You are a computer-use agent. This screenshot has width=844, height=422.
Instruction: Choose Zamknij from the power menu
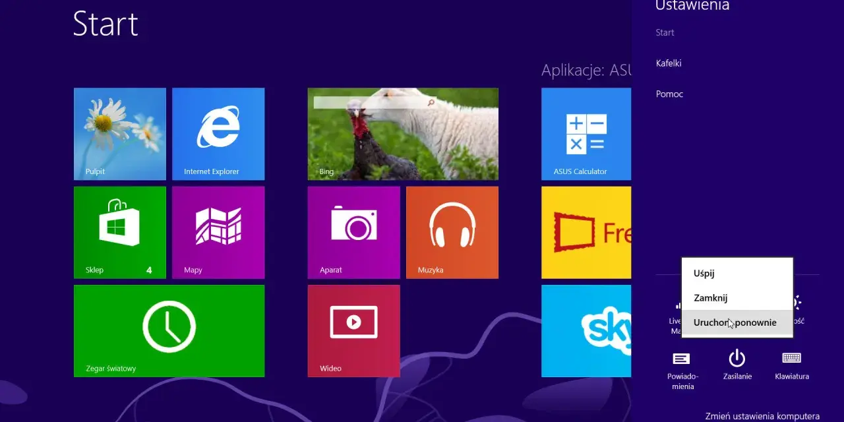(x=737, y=297)
